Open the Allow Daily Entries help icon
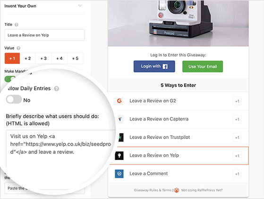 pyautogui.click(x=56, y=88)
